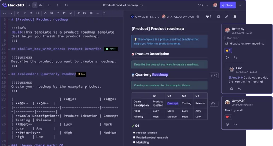
Task: Insert a heading
Action: point(37,13)
